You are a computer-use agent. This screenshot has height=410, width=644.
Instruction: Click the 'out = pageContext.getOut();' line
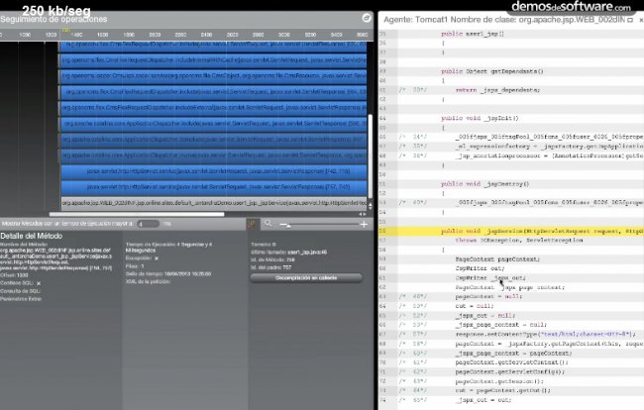pyautogui.click(x=503, y=391)
